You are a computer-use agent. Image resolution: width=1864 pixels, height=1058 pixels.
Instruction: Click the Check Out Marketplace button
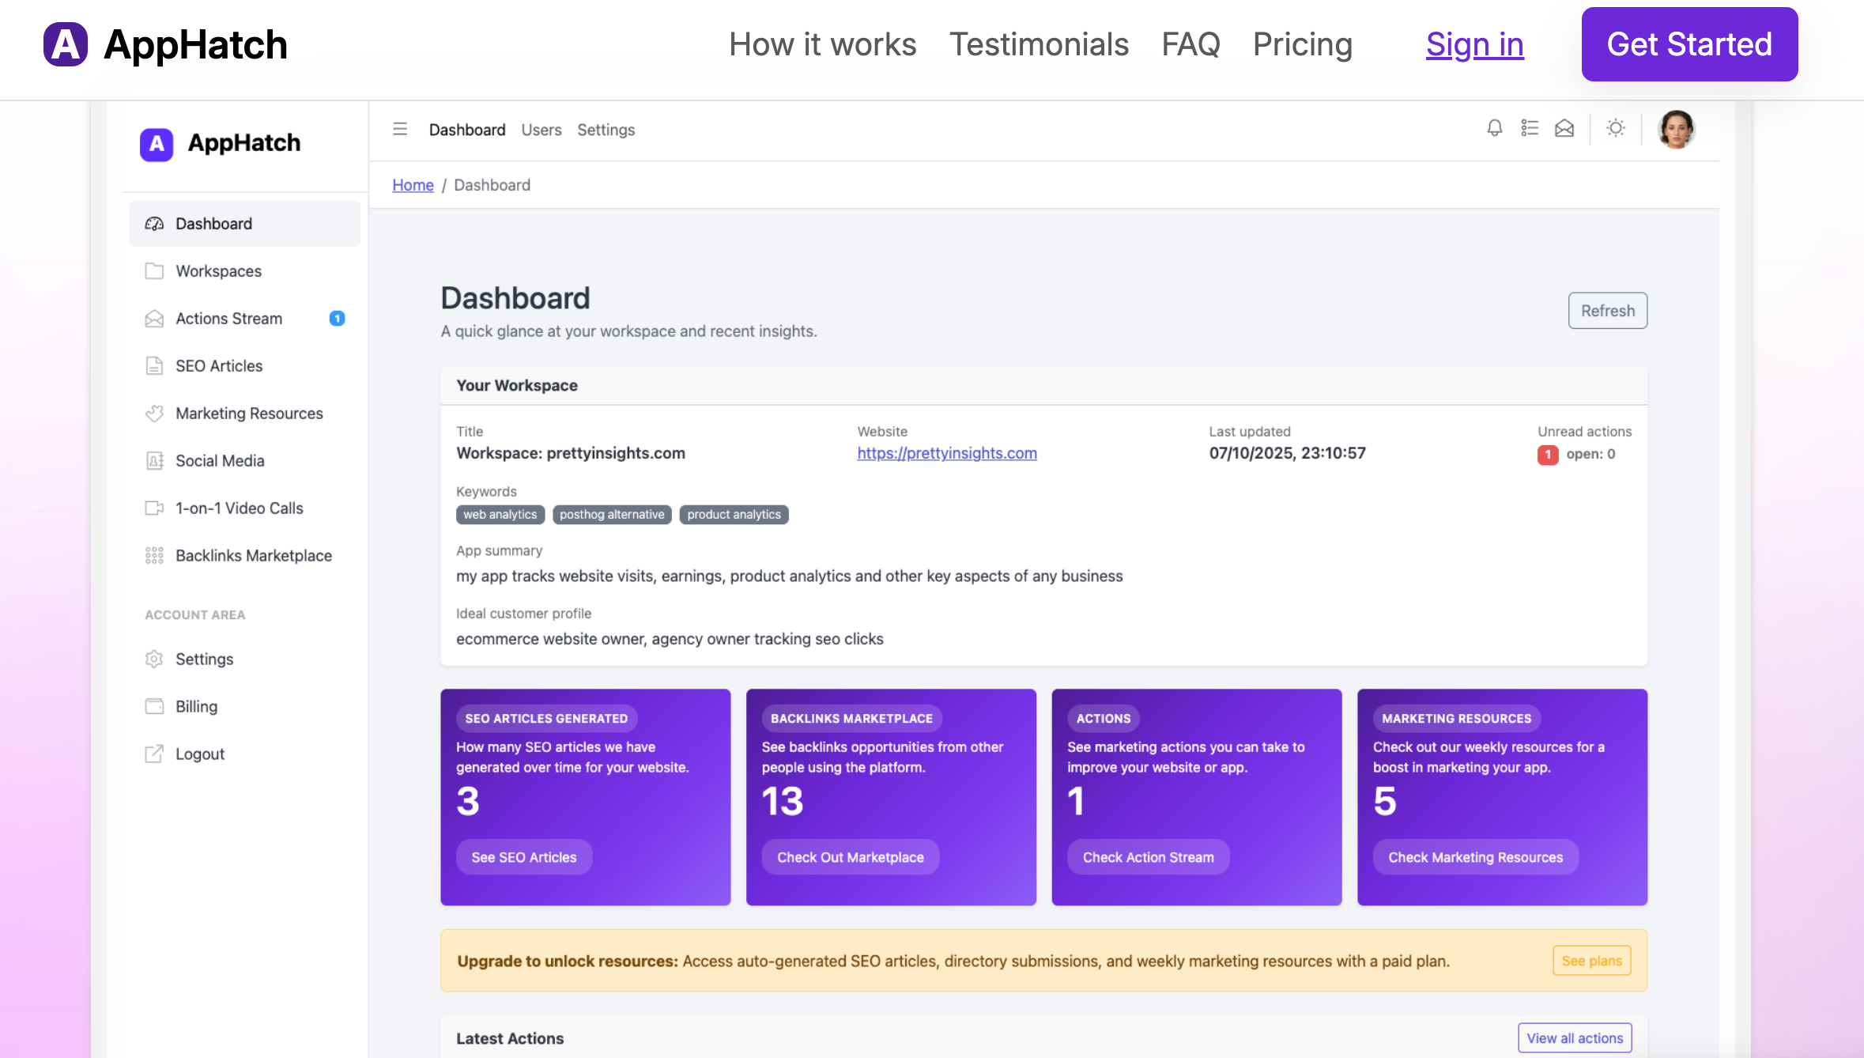click(x=850, y=857)
